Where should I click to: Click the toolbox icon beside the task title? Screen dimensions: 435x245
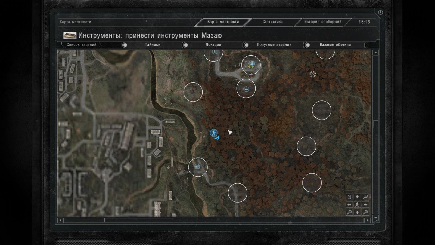coord(70,35)
